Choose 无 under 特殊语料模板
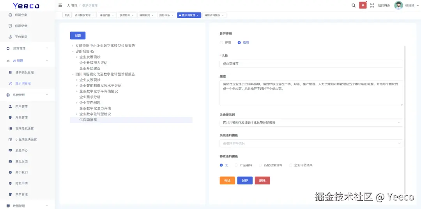 click(x=221, y=165)
